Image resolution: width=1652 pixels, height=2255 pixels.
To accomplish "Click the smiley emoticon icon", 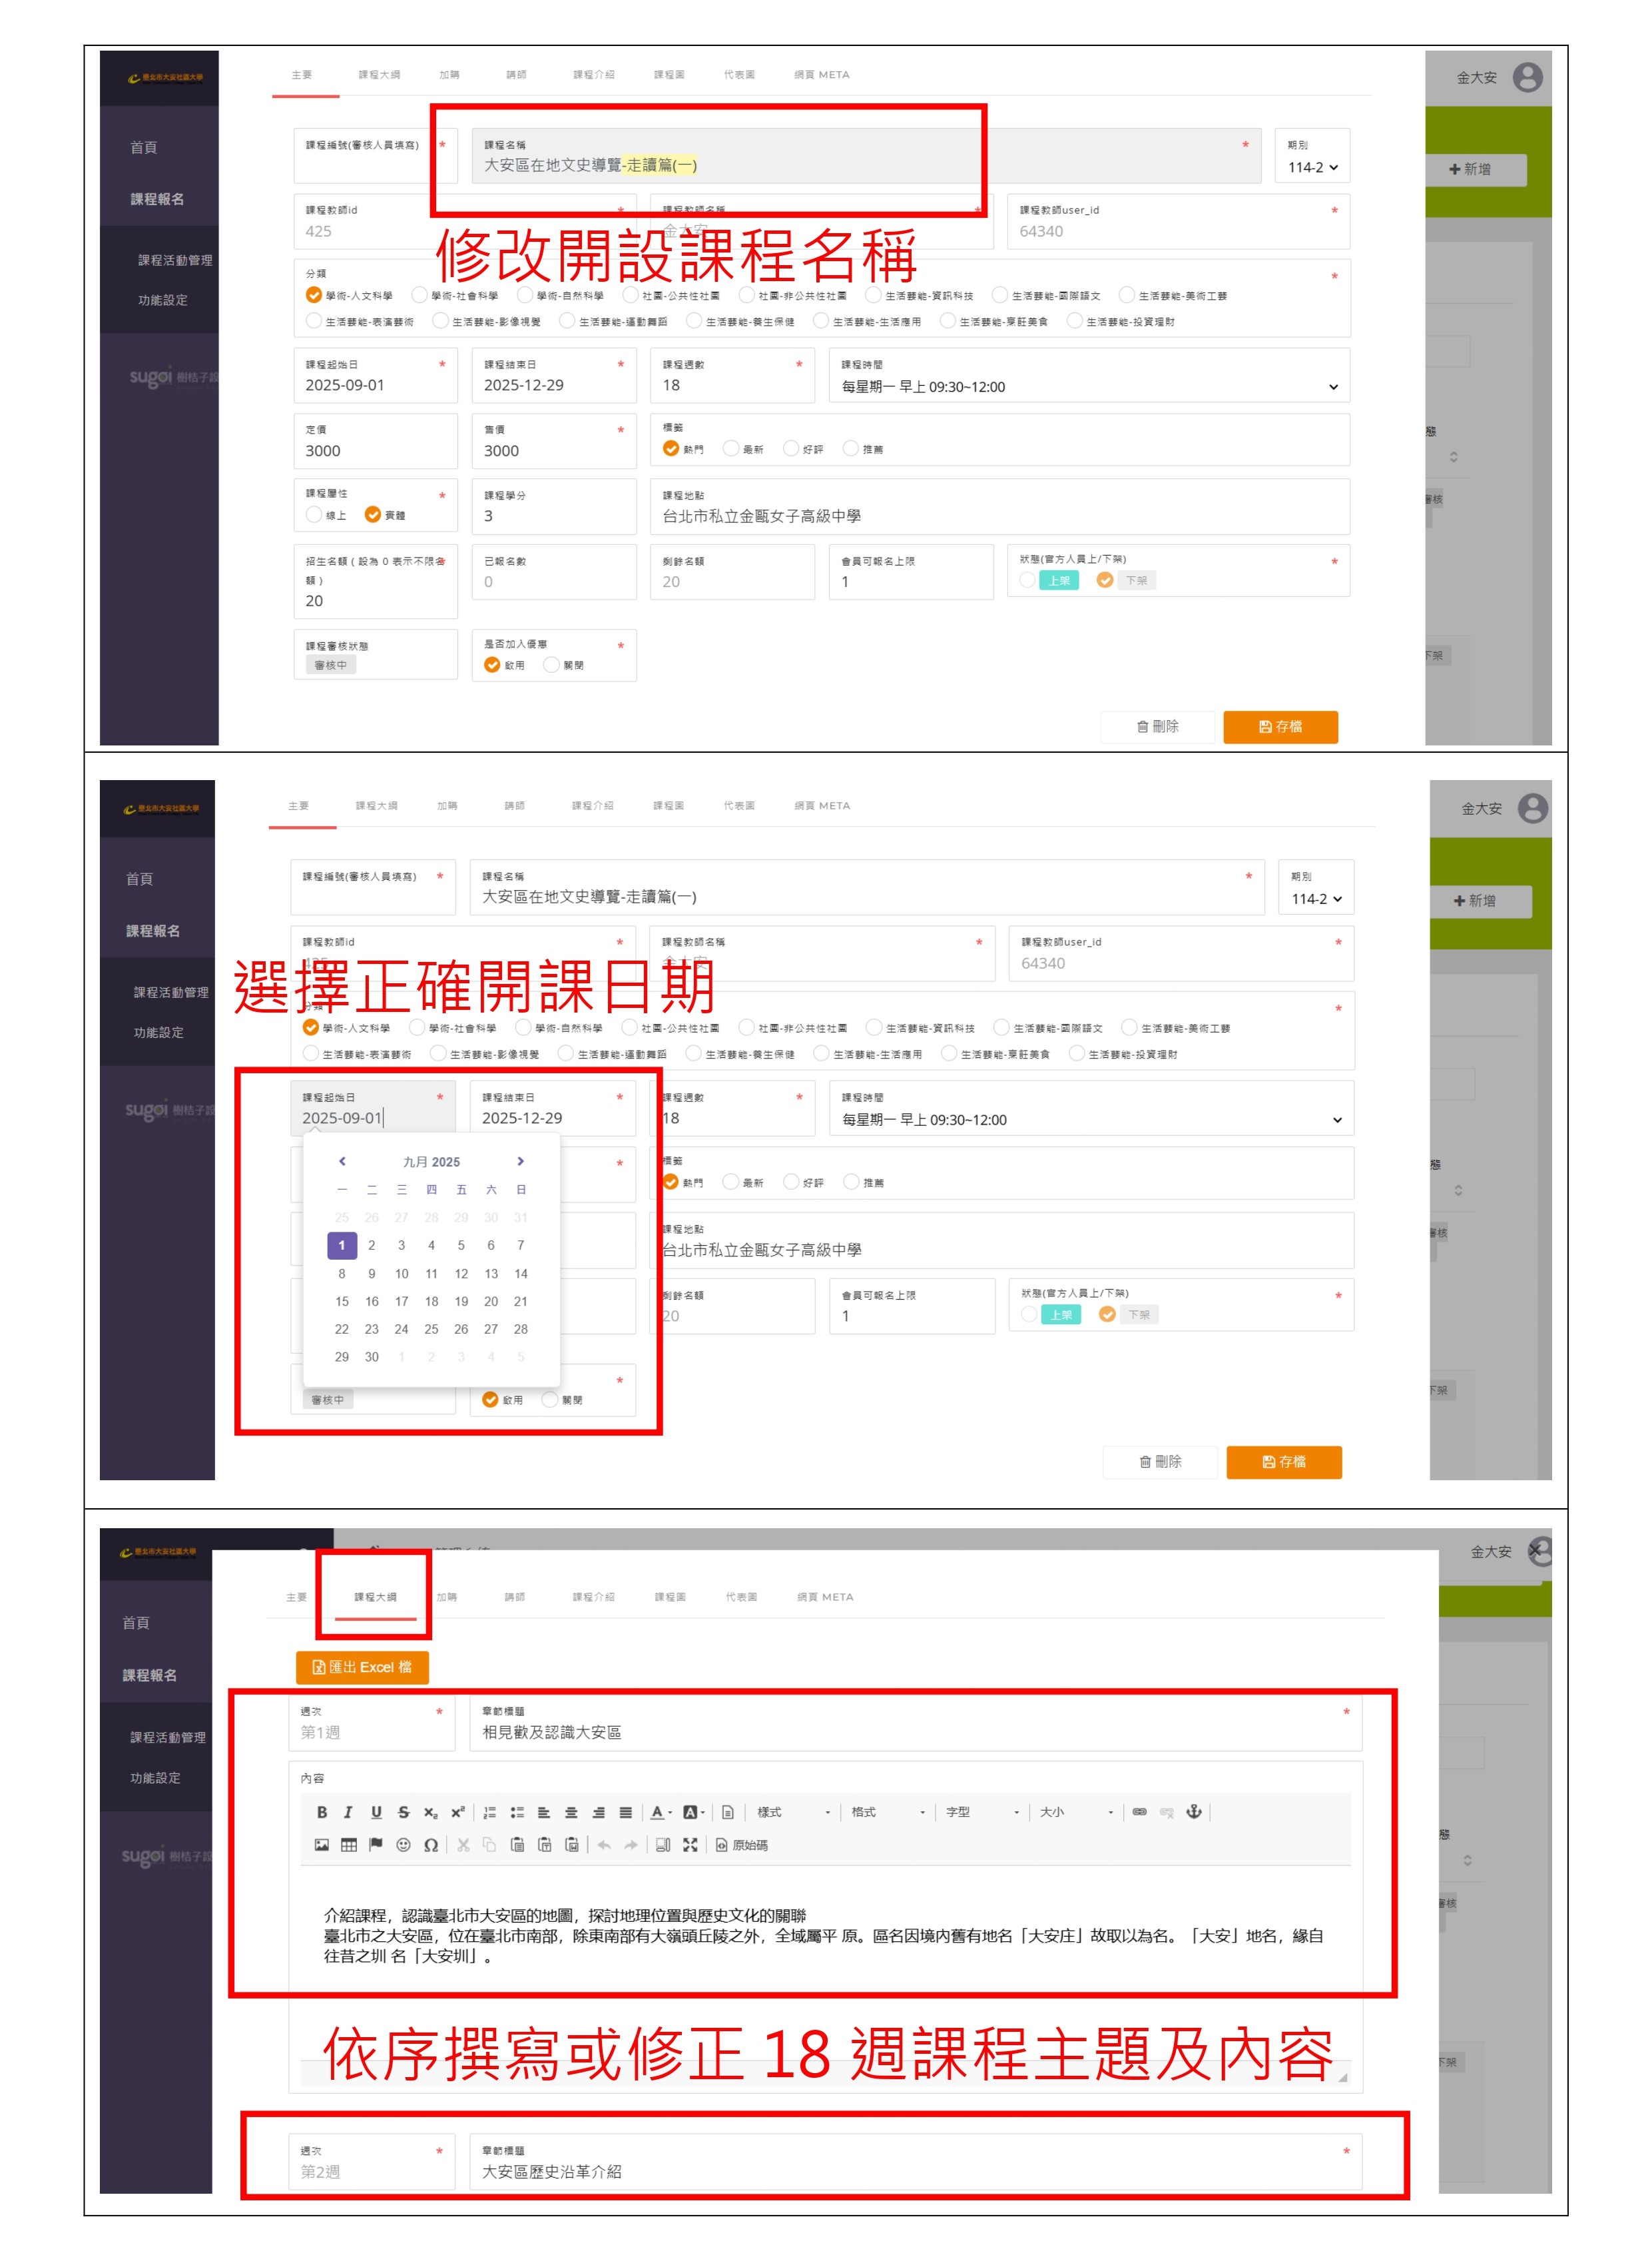I will click(x=403, y=1845).
